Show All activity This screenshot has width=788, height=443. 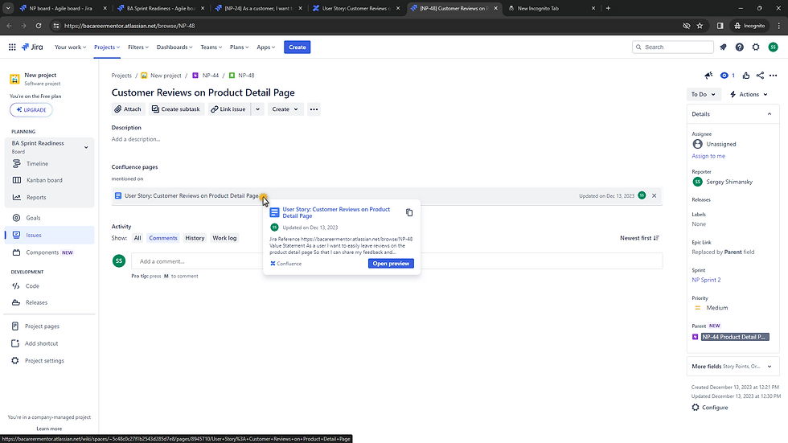pyautogui.click(x=137, y=238)
